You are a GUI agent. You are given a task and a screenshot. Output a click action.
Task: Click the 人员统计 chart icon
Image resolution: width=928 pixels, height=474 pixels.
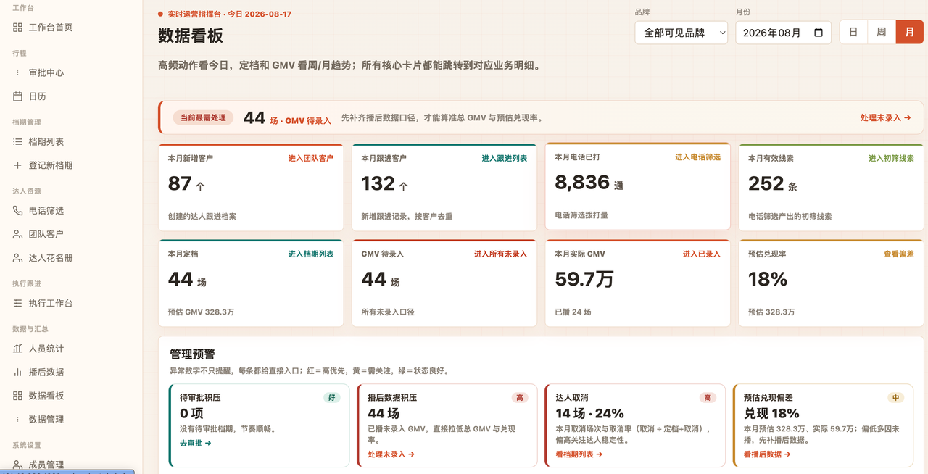[17, 349]
